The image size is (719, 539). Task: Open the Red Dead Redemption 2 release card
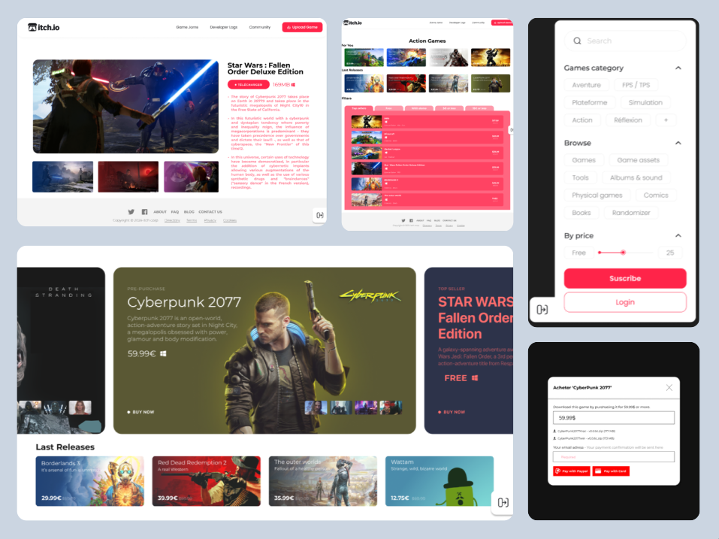207,481
